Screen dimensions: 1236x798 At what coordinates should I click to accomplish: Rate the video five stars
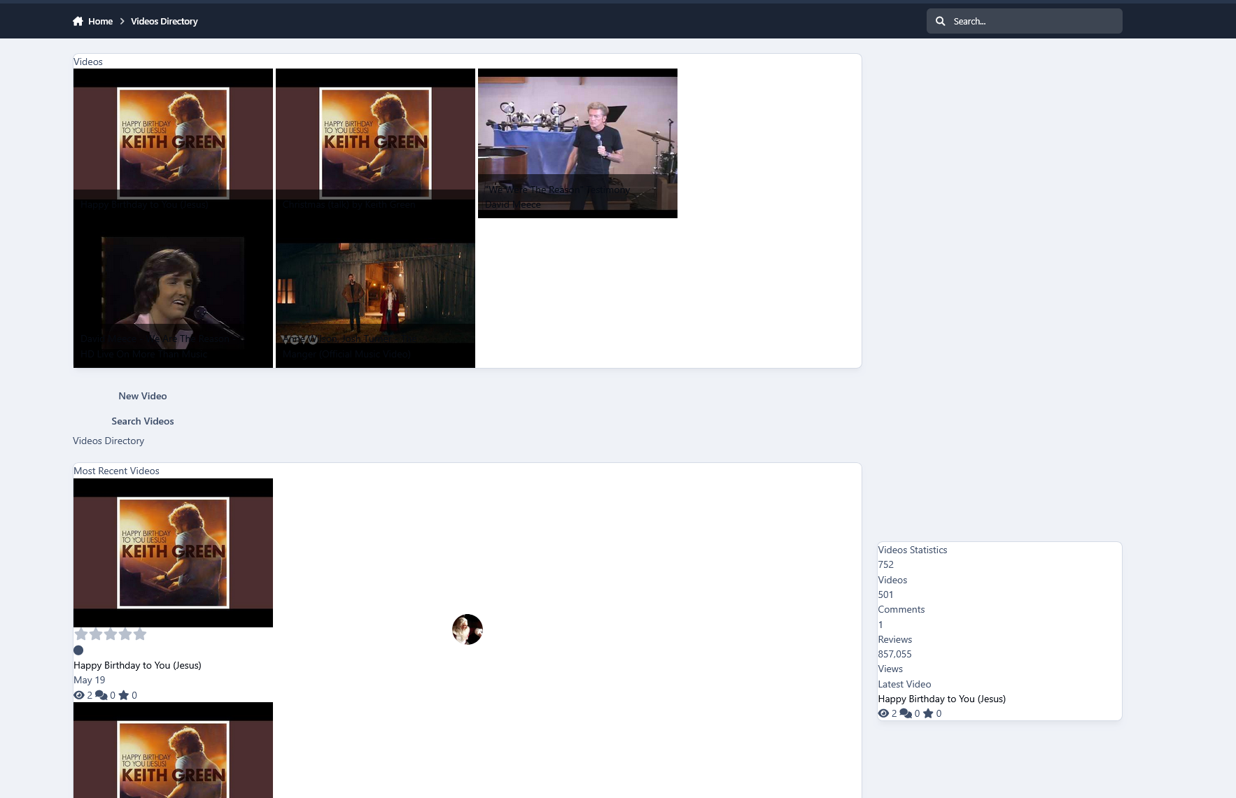(x=140, y=634)
